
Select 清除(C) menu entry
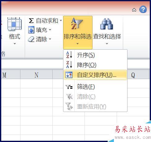pos(95,96)
